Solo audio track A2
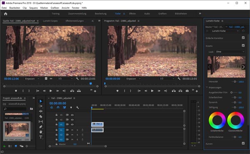 [x=77, y=135]
